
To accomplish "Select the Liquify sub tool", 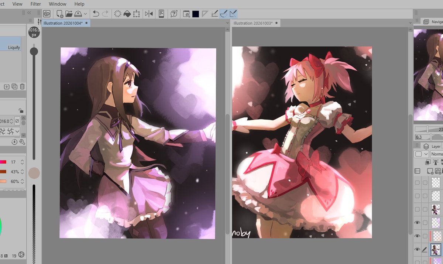I will (x=11, y=43).
